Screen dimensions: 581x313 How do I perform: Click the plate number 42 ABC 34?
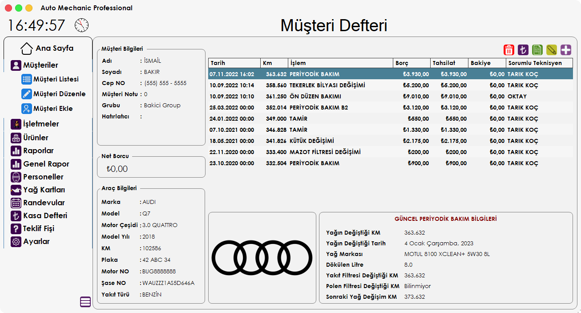156,260
